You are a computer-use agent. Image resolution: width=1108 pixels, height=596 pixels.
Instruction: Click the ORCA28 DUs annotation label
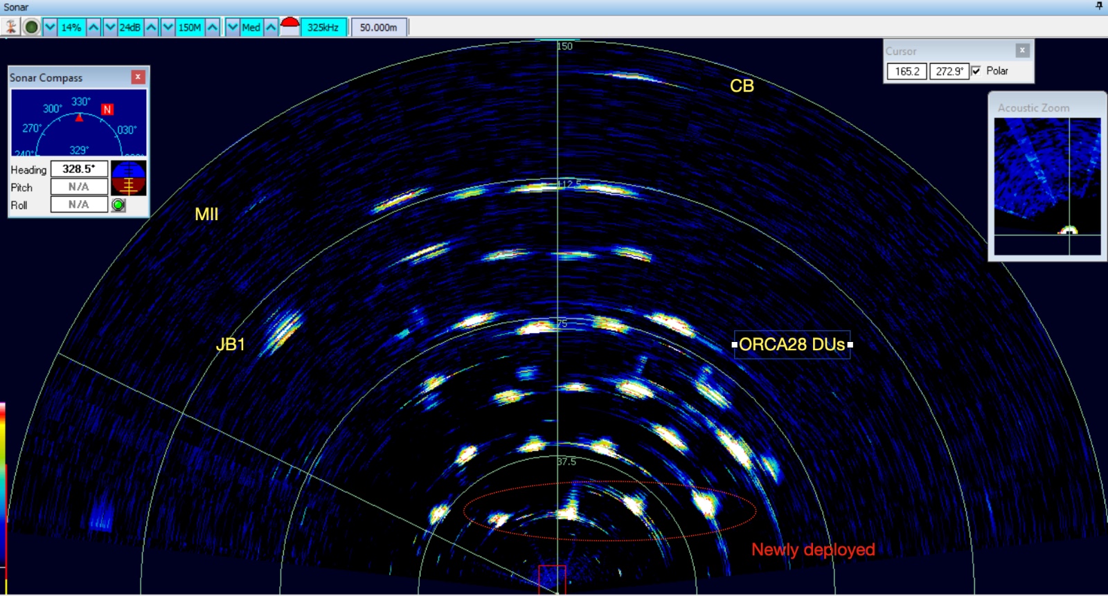[x=792, y=344]
